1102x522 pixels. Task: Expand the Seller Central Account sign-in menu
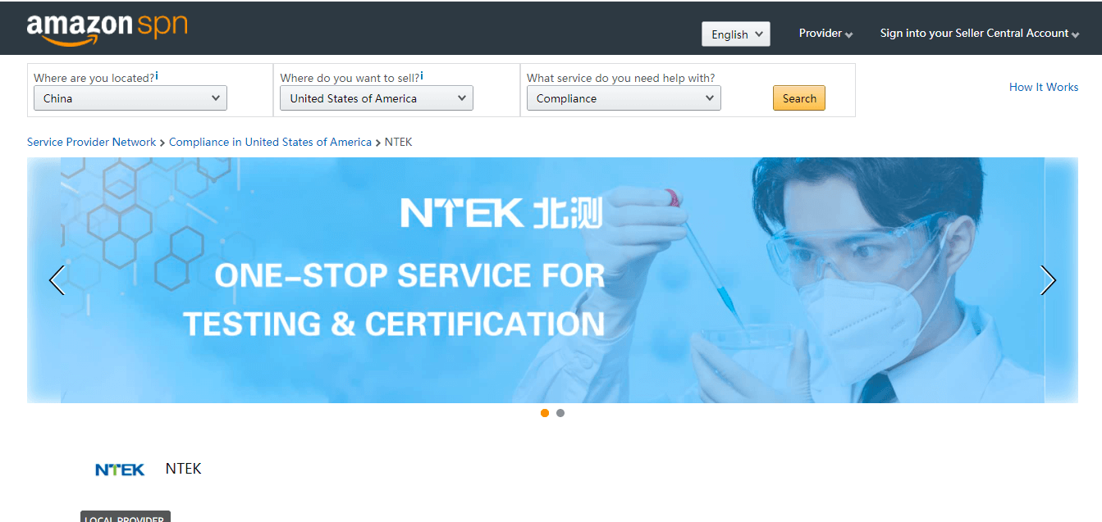[x=979, y=33]
